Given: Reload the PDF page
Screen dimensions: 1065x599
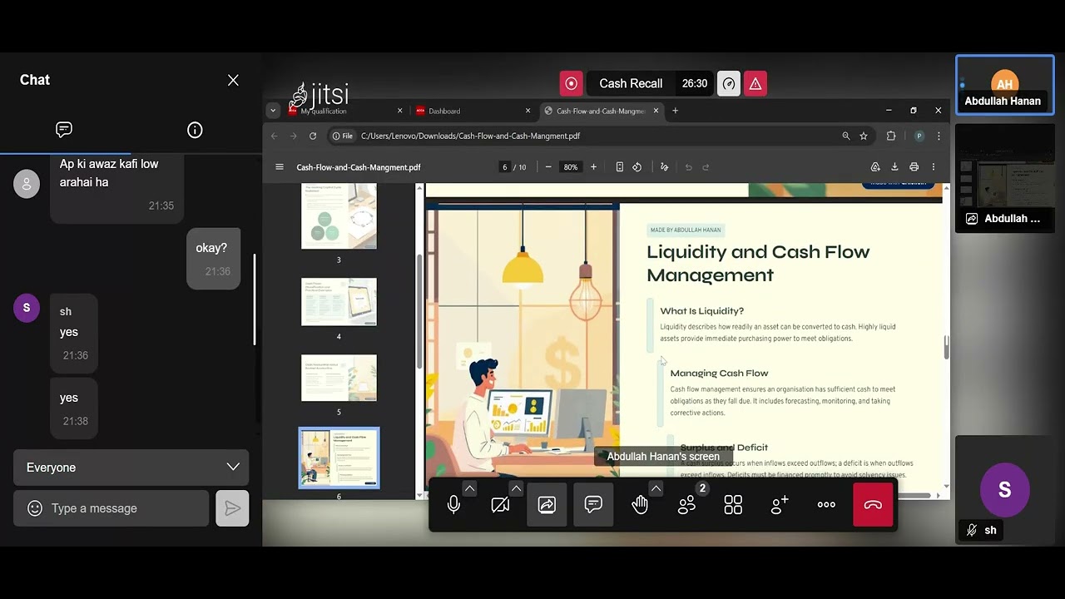Looking at the screenshot, I should pyautogui.click(x=313, y=136).
